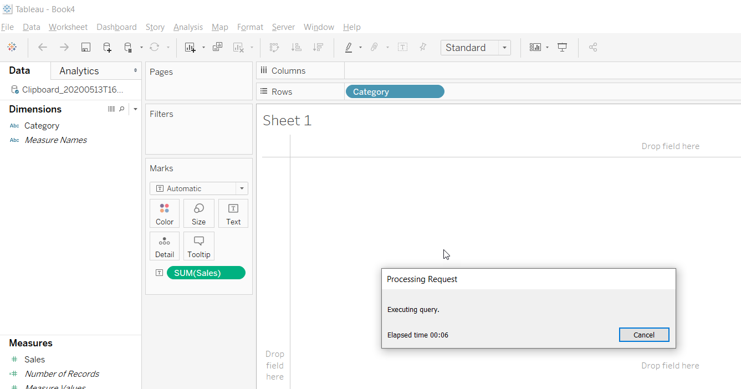Click the Share workbook icon
Screen dimensions: 741x389
[593, 48]
